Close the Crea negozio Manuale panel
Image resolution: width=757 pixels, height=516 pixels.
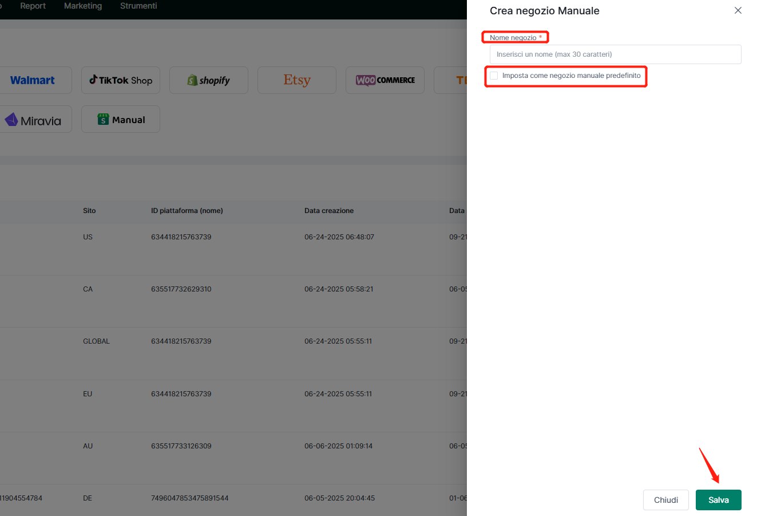pos(738,10)
